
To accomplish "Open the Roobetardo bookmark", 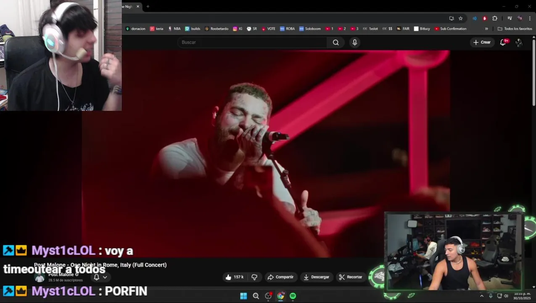I will pos(217,29).
